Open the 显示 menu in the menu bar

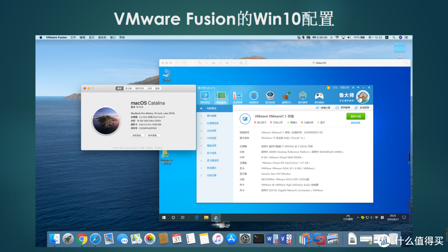91,37
